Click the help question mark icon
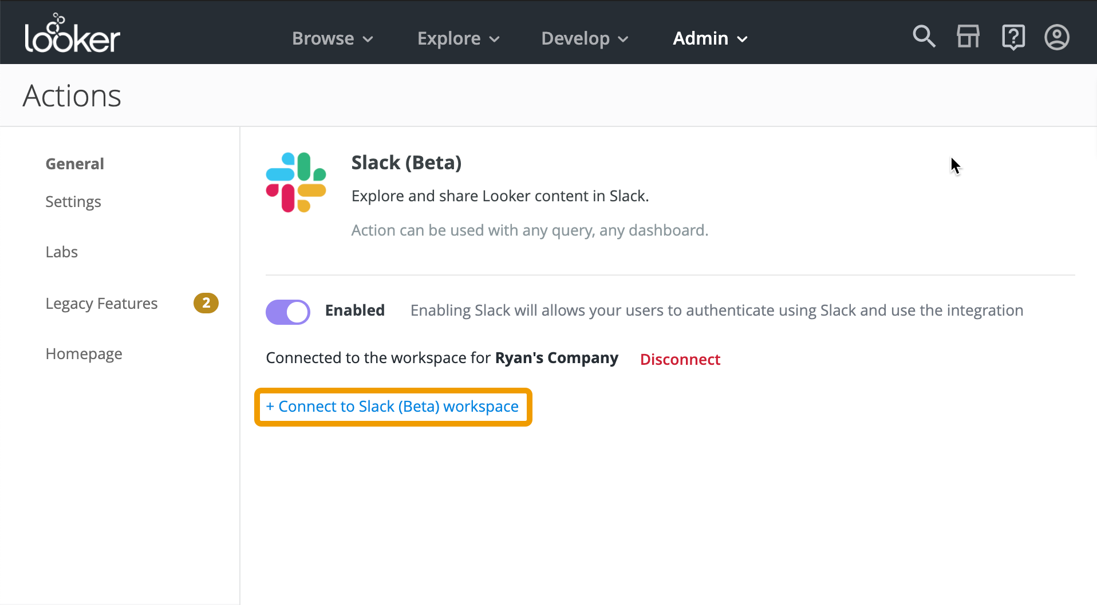 pos(1013,37)
